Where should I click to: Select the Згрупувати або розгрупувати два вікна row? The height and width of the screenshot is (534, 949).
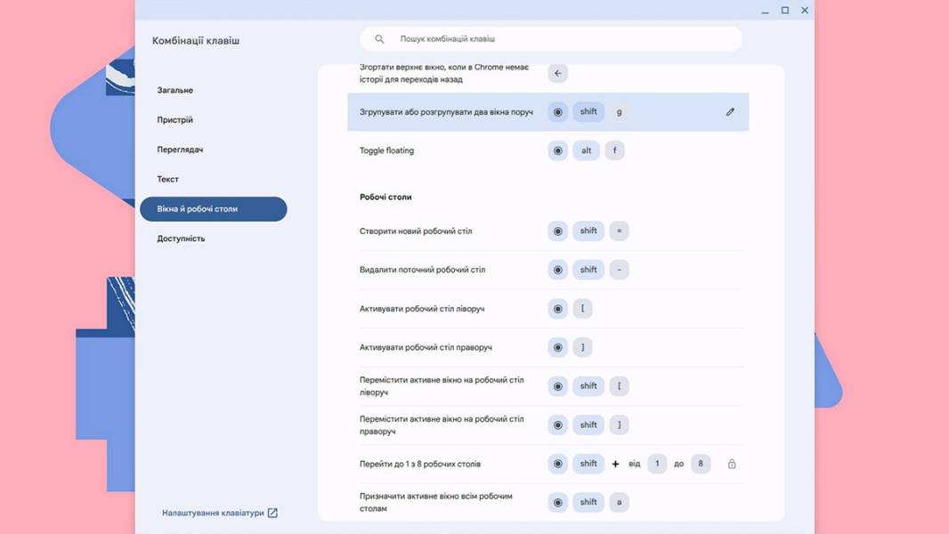coord(547,112)
